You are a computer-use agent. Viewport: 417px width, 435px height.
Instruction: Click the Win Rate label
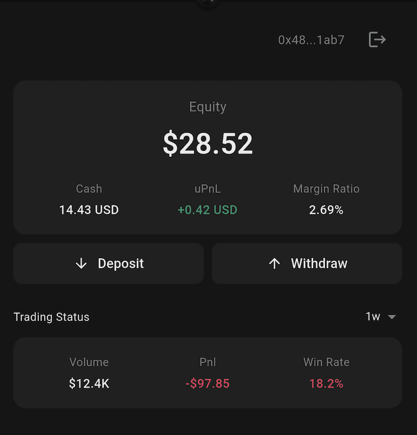326,362
